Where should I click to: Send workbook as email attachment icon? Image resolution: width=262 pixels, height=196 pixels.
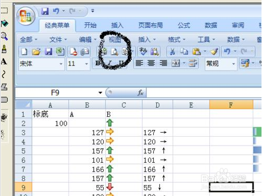click(85, 52)
